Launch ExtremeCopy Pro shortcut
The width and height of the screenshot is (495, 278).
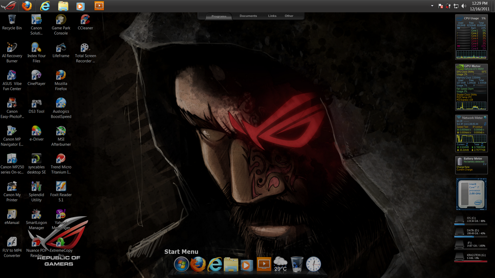tap(61, 247)
